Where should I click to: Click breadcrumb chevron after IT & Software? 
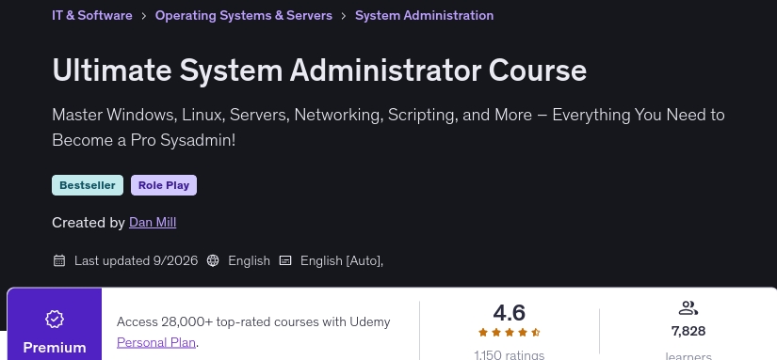(x=144, y=16)
